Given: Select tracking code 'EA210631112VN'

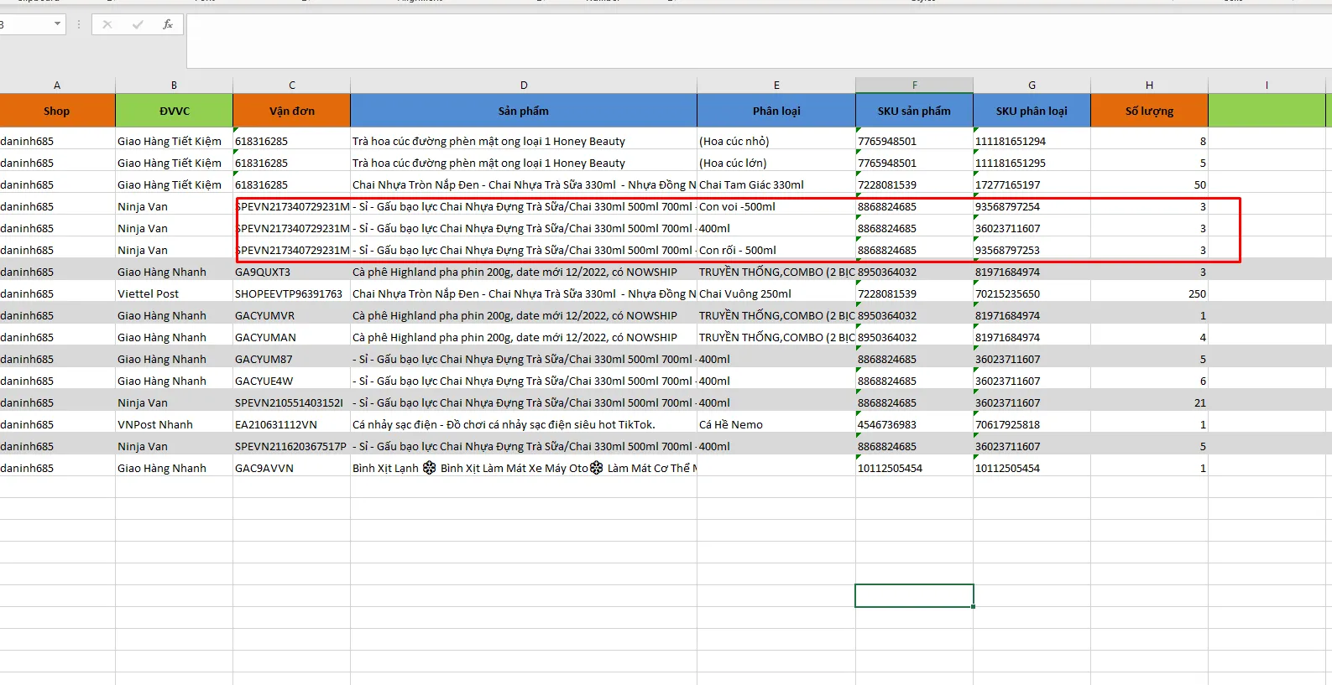Looking at the screenshot, I should click(292, 424).
